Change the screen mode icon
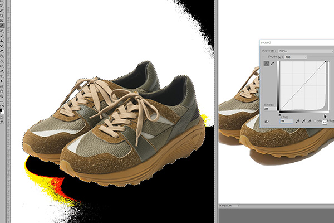Screen dimensions: 334x223 [2, 122]
